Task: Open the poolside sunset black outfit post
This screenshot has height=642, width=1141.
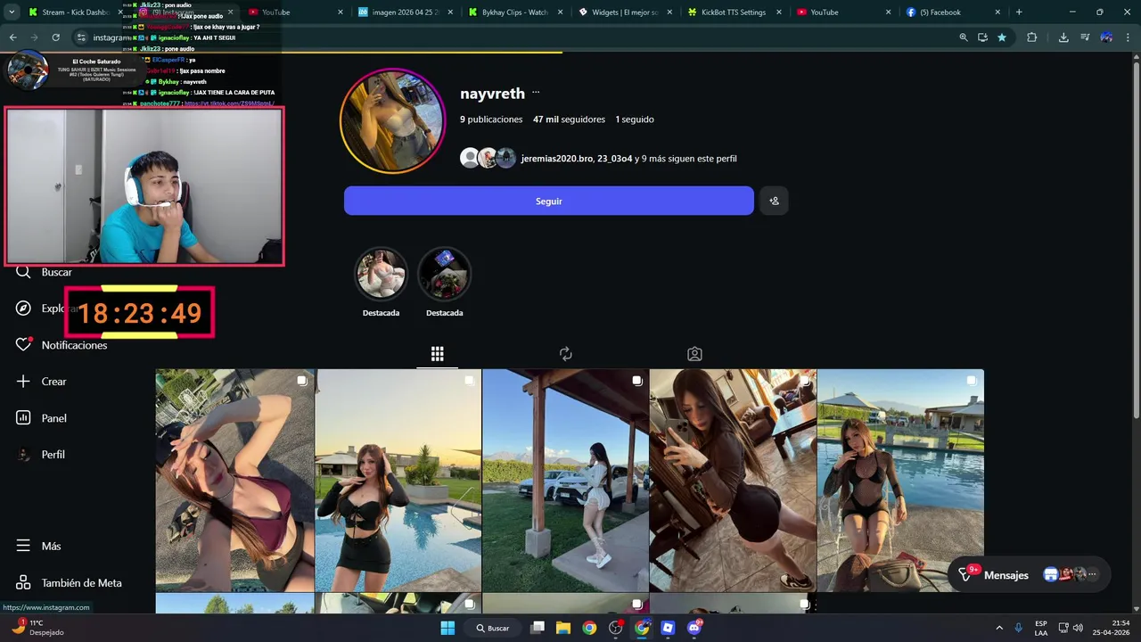Action: pos(398,480)
